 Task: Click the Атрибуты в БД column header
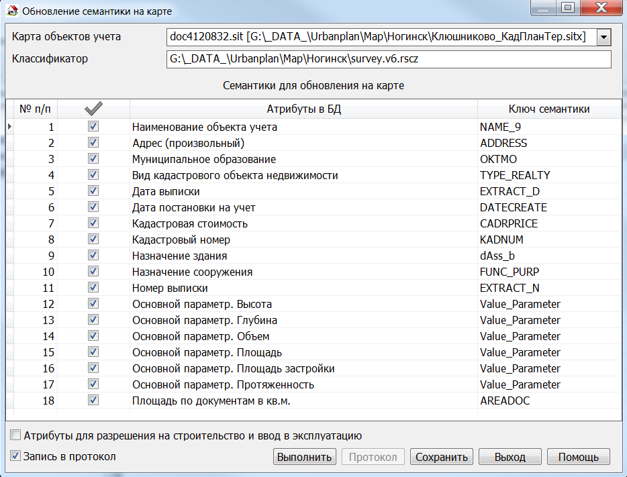303,109
